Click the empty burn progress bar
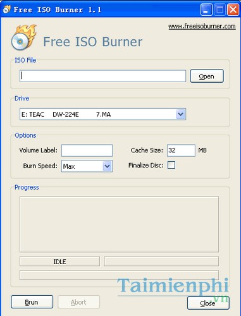 [119, 275]
